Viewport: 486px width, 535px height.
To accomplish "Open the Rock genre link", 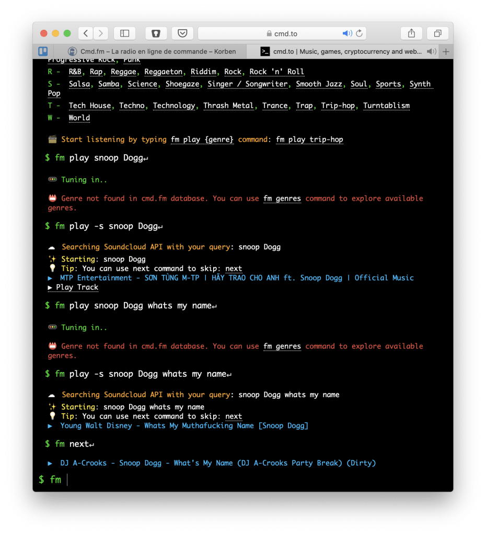I will coord(233,72).
